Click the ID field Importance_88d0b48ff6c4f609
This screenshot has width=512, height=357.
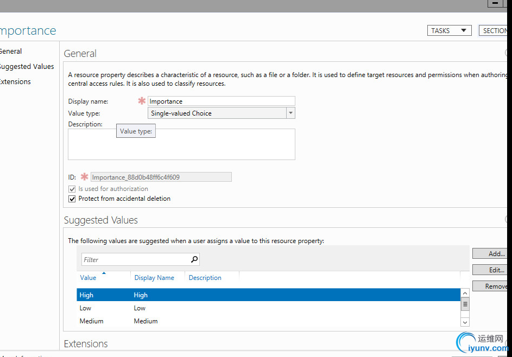[161, 177]
